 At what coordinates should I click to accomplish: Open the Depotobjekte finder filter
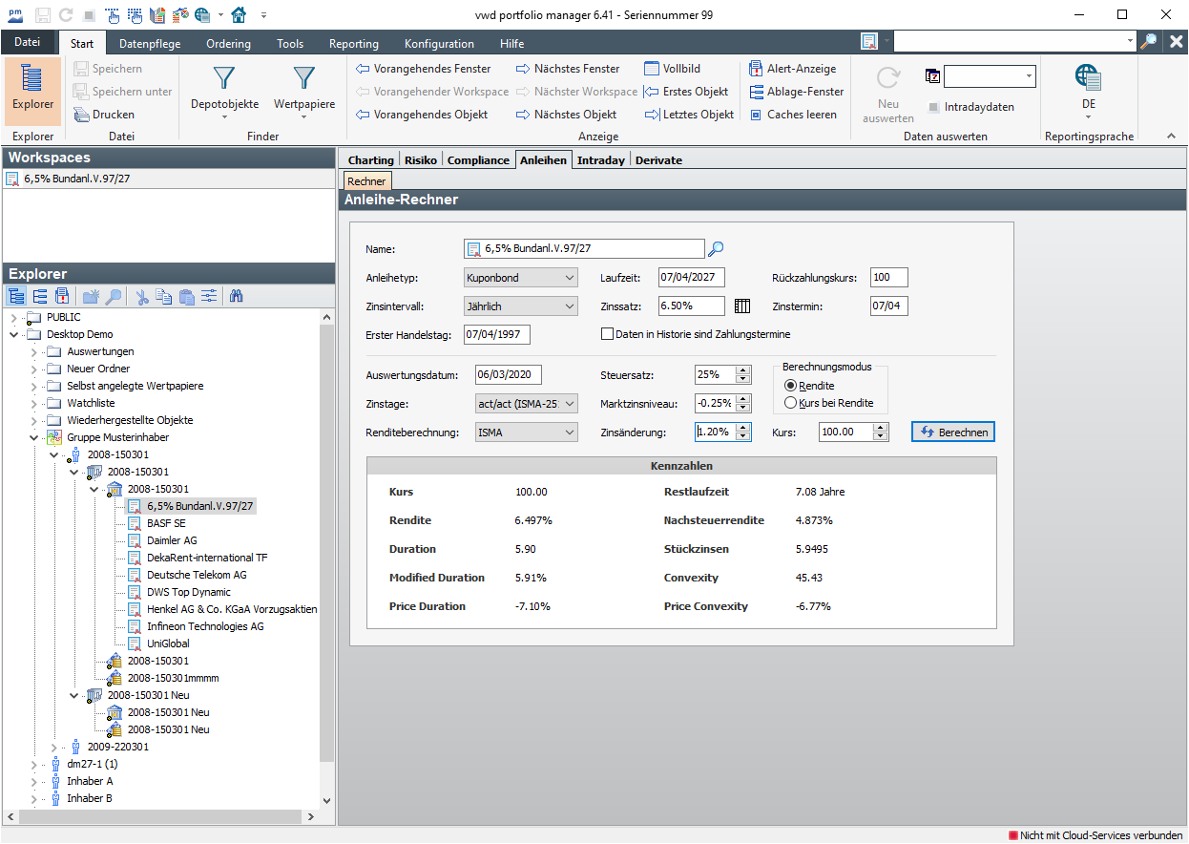[224, 91]
